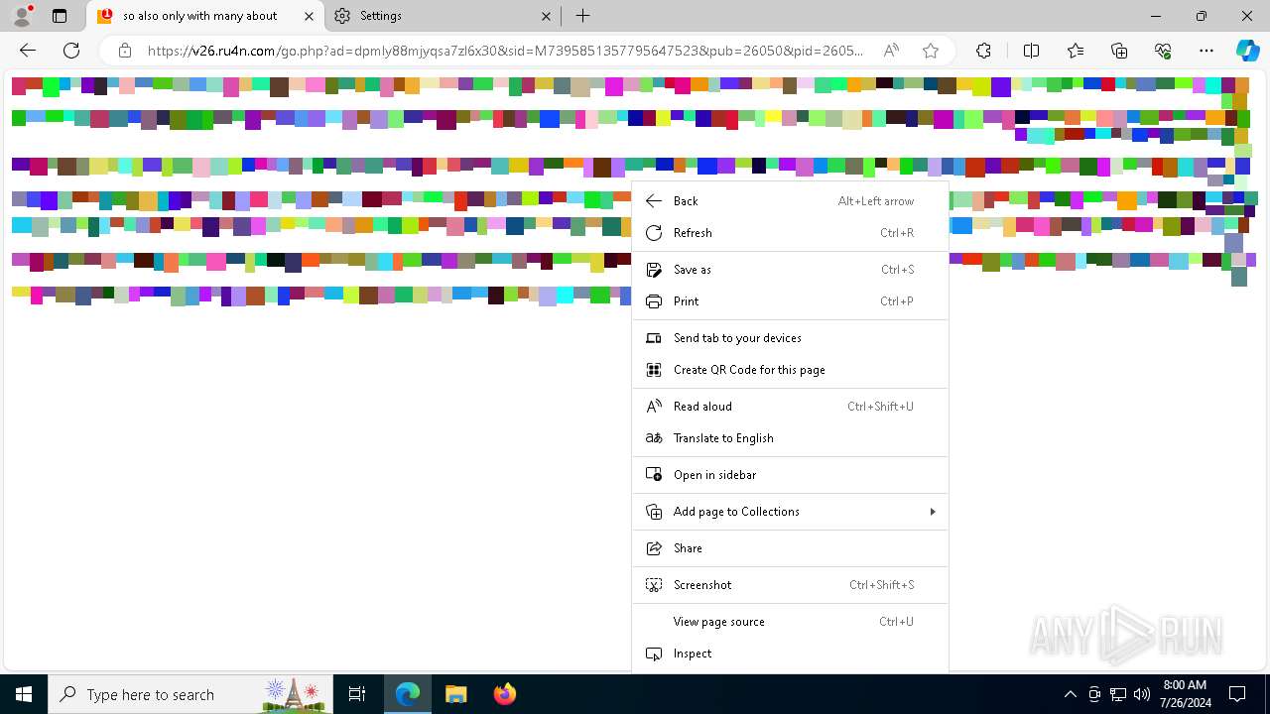Enable Split screen icon
The width and height of the screenshot is (1270, 714).
point(1031,51)
